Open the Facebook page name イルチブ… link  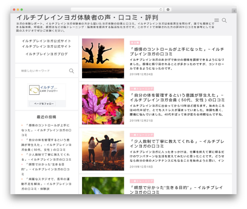click(48, 87)
